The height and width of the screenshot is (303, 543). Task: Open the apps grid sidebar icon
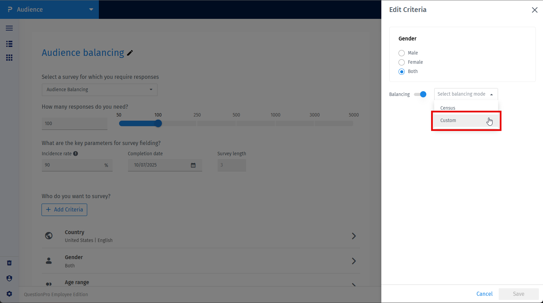[x=9, y=58]
